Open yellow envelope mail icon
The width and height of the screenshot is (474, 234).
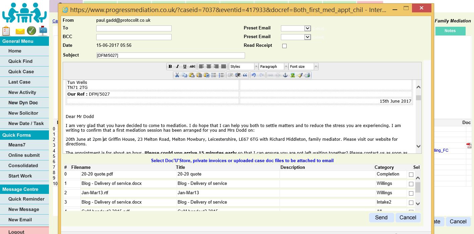coord(20,32)
